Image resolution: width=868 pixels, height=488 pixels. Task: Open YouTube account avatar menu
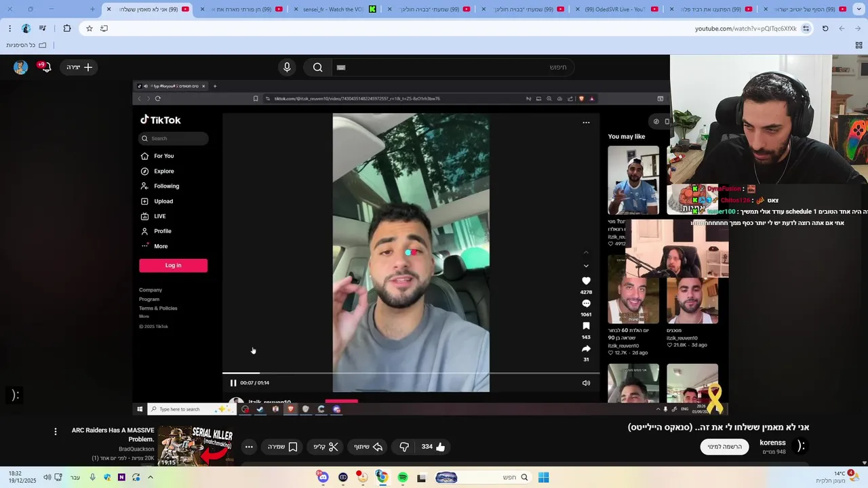pyautogui.click(x=20, y=67)
